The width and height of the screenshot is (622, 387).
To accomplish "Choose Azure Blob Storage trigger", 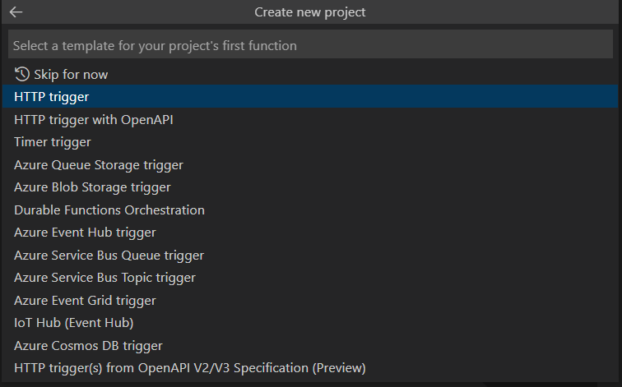I will pyautogui.click(x=310, y=187).
